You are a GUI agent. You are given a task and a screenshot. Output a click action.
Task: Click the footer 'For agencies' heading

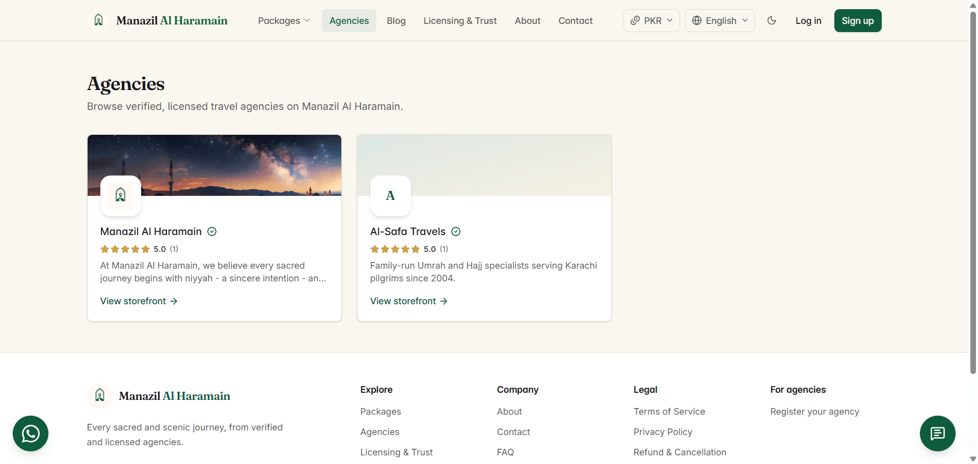point(798,390)
